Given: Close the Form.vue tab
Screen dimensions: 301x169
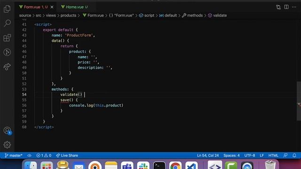Looking at the screenshot, I should 52,7.
